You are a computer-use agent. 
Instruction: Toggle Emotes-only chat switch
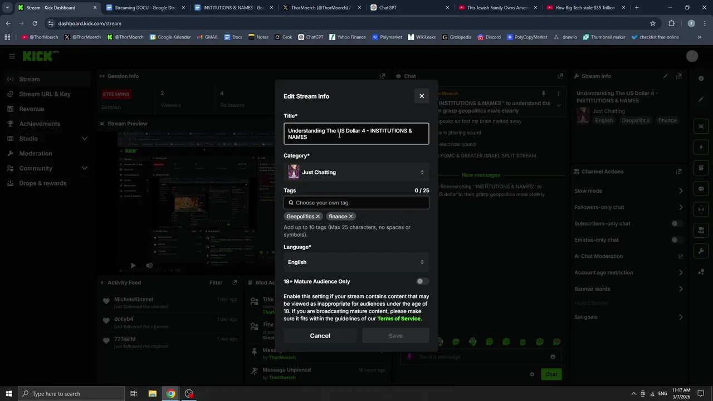pyautogui.click(x=677, y=240)
